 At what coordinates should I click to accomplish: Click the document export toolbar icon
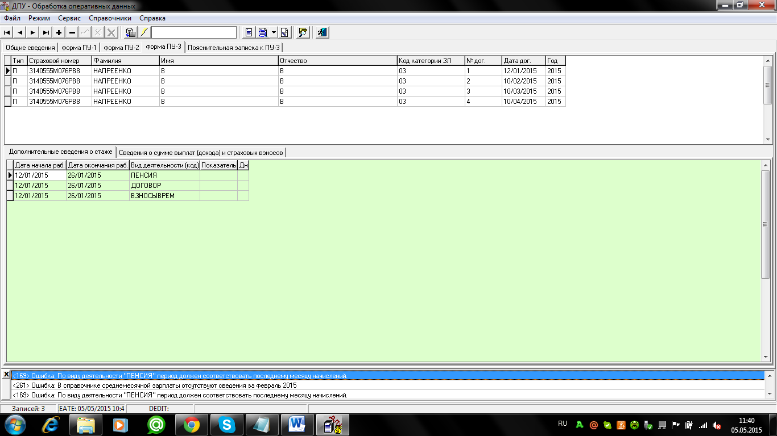(285, 32)
